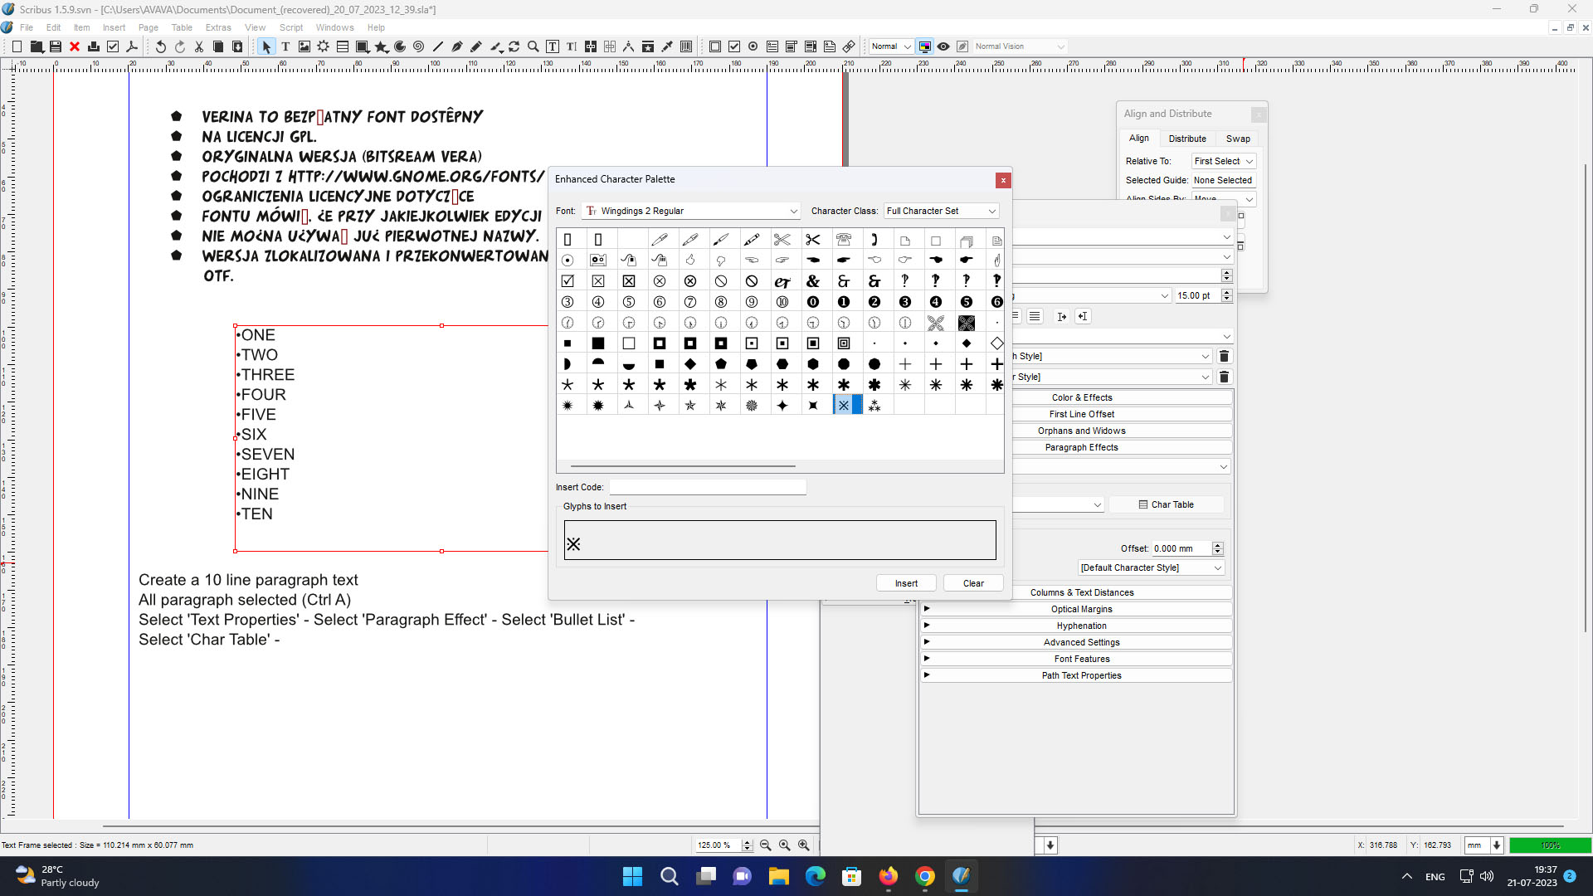This screenshot has height=896, width=1593.
Task: Click the Rotate Item tool
Action: click(x=514, y=47)
